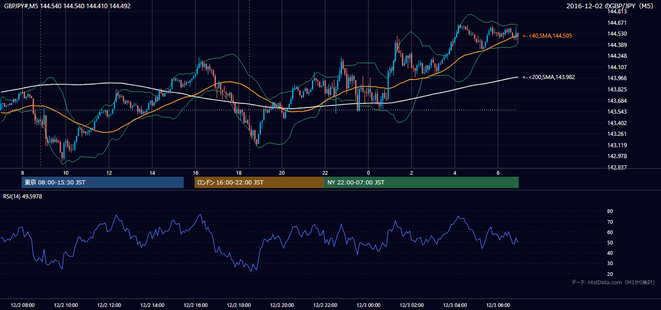Click the 12/2 14:00 bottom timestamp
Viewport: 661px width, 310px height.
point(152,305)
